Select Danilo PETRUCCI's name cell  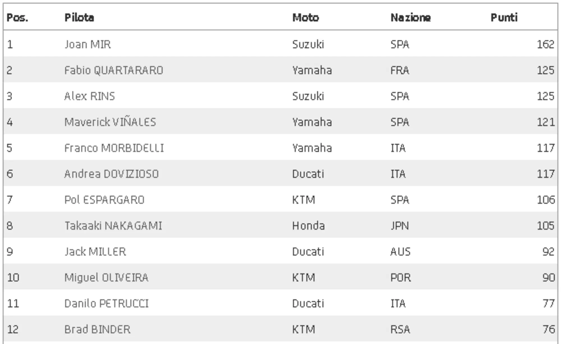click(x=106, y=303)
